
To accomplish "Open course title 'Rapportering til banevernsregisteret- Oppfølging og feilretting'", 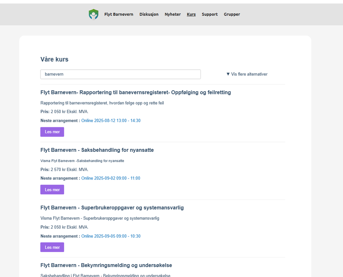I will point(136,92).
